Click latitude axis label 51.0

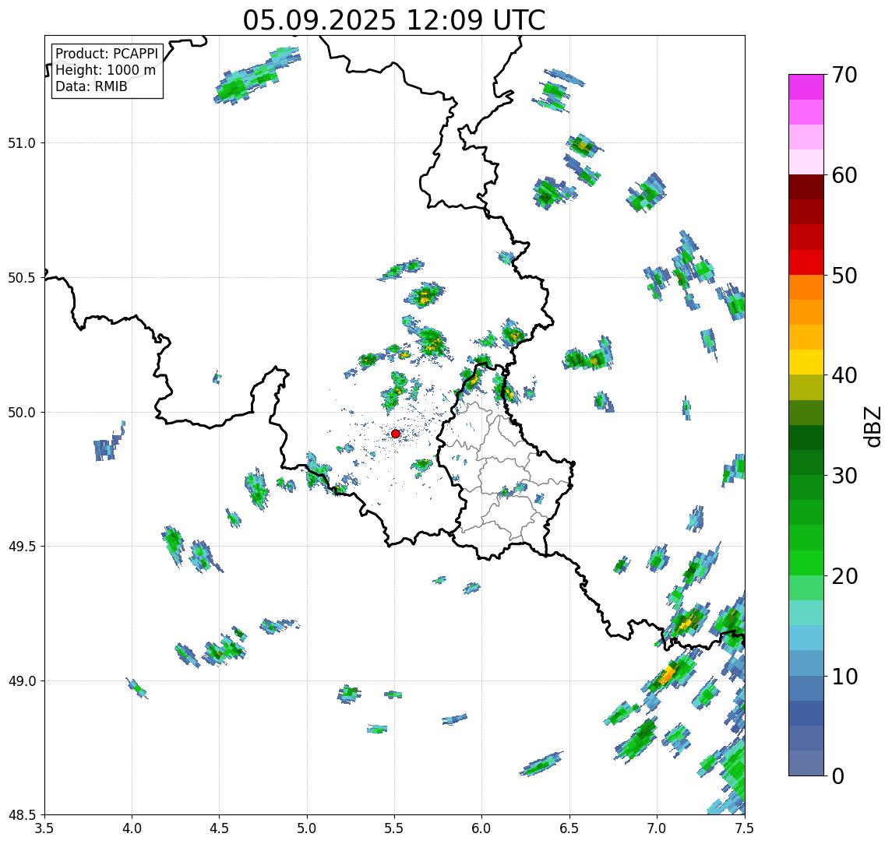22,143
